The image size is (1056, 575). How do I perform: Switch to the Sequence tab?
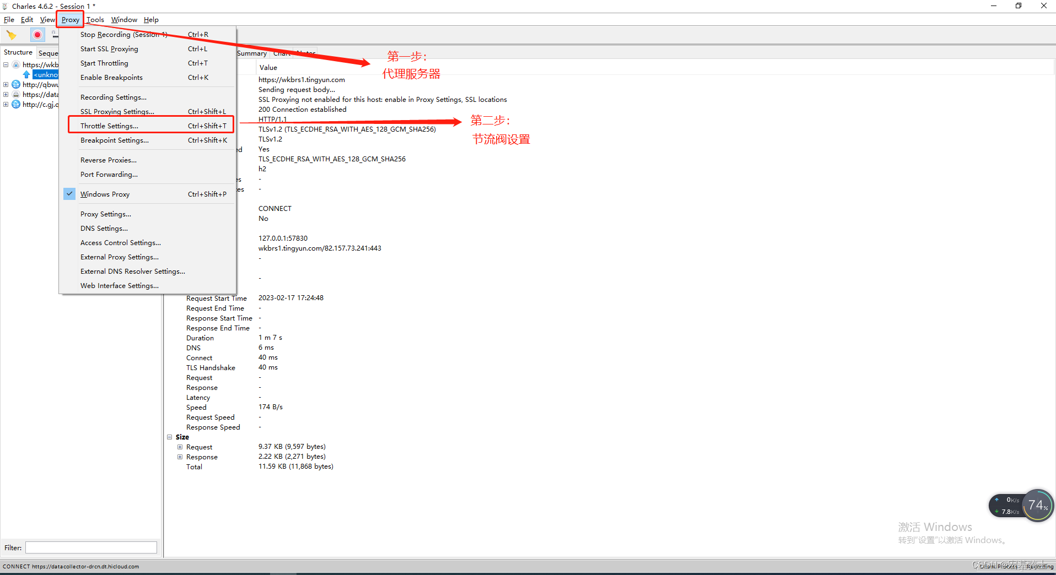click(x=49, y=53)
